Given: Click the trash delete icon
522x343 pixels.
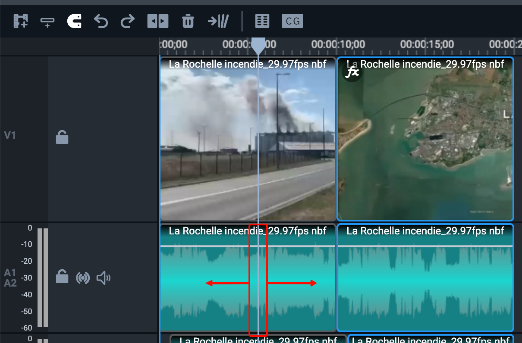Looking at the screenshot, I should pyautogui.click(x=188, y=21).
